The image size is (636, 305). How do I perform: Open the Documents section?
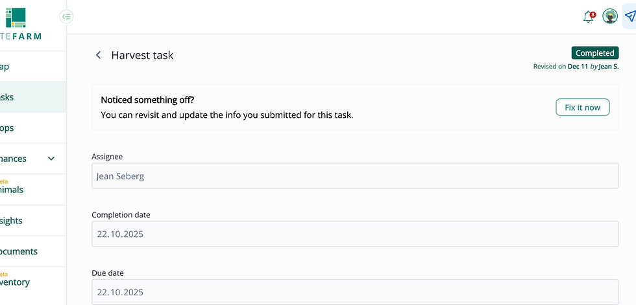tap(18, 251)
